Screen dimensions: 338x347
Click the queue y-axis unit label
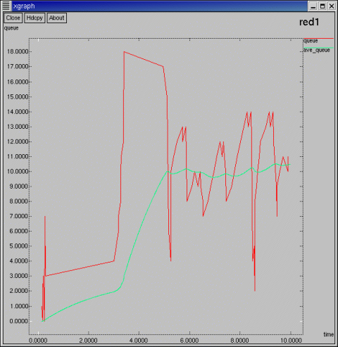11,28
